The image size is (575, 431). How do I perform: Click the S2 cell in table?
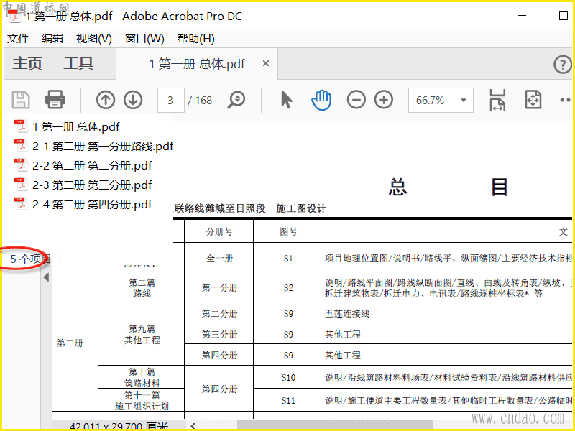(288, 288)
